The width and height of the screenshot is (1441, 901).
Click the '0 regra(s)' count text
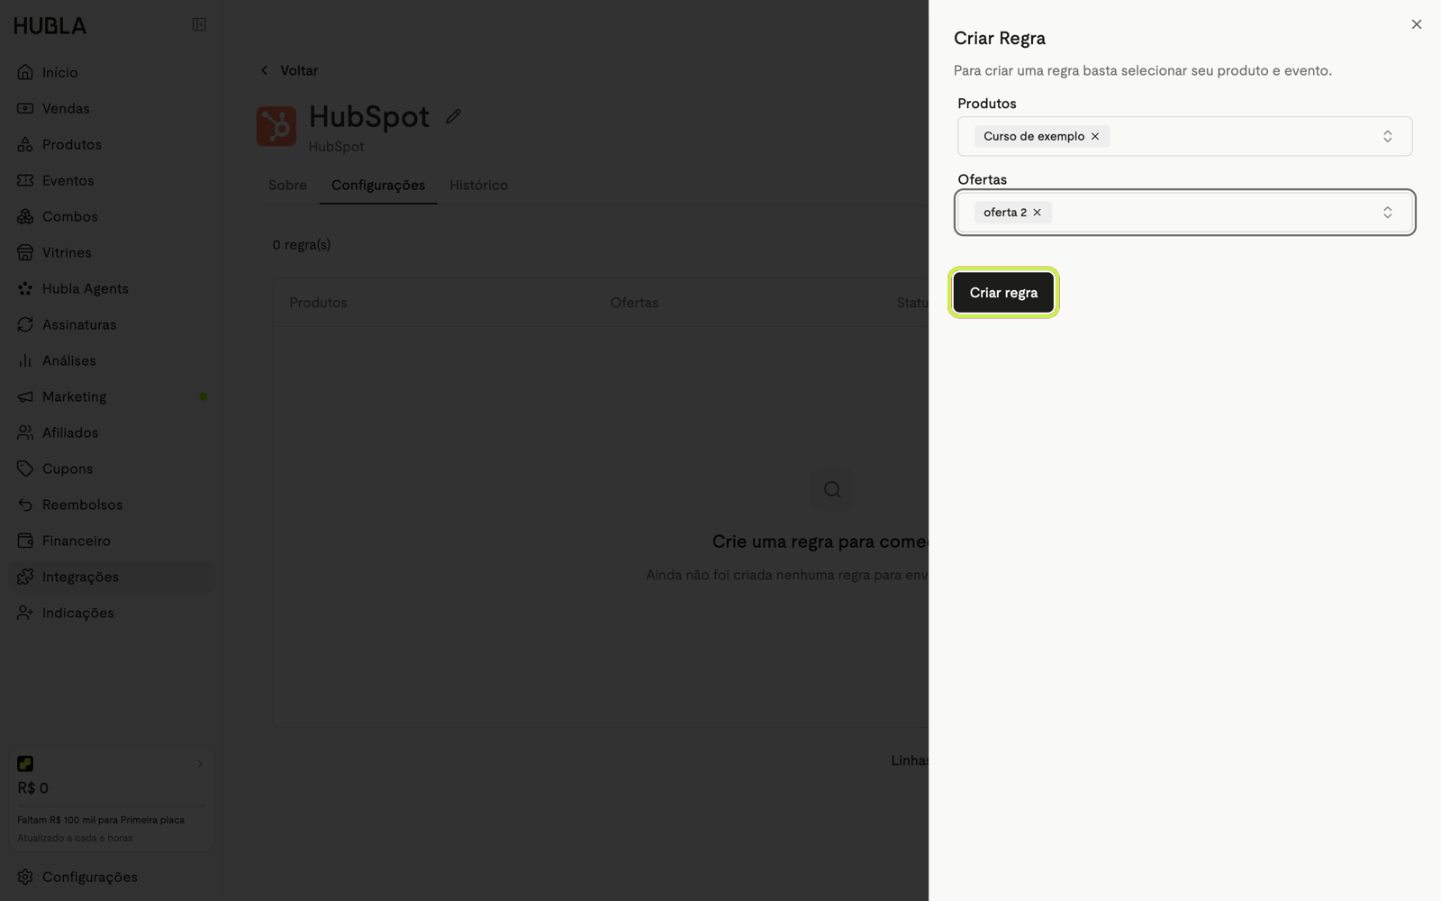tap(302, 244)
